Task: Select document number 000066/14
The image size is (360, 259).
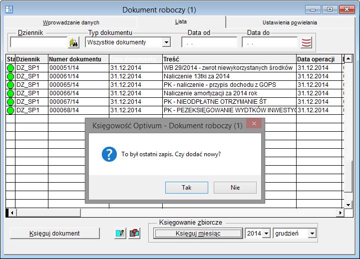Action: (x=78, y=93)
